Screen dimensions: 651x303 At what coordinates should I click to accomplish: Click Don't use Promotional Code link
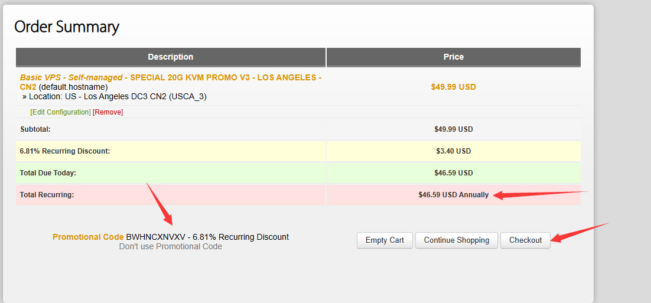171,246
